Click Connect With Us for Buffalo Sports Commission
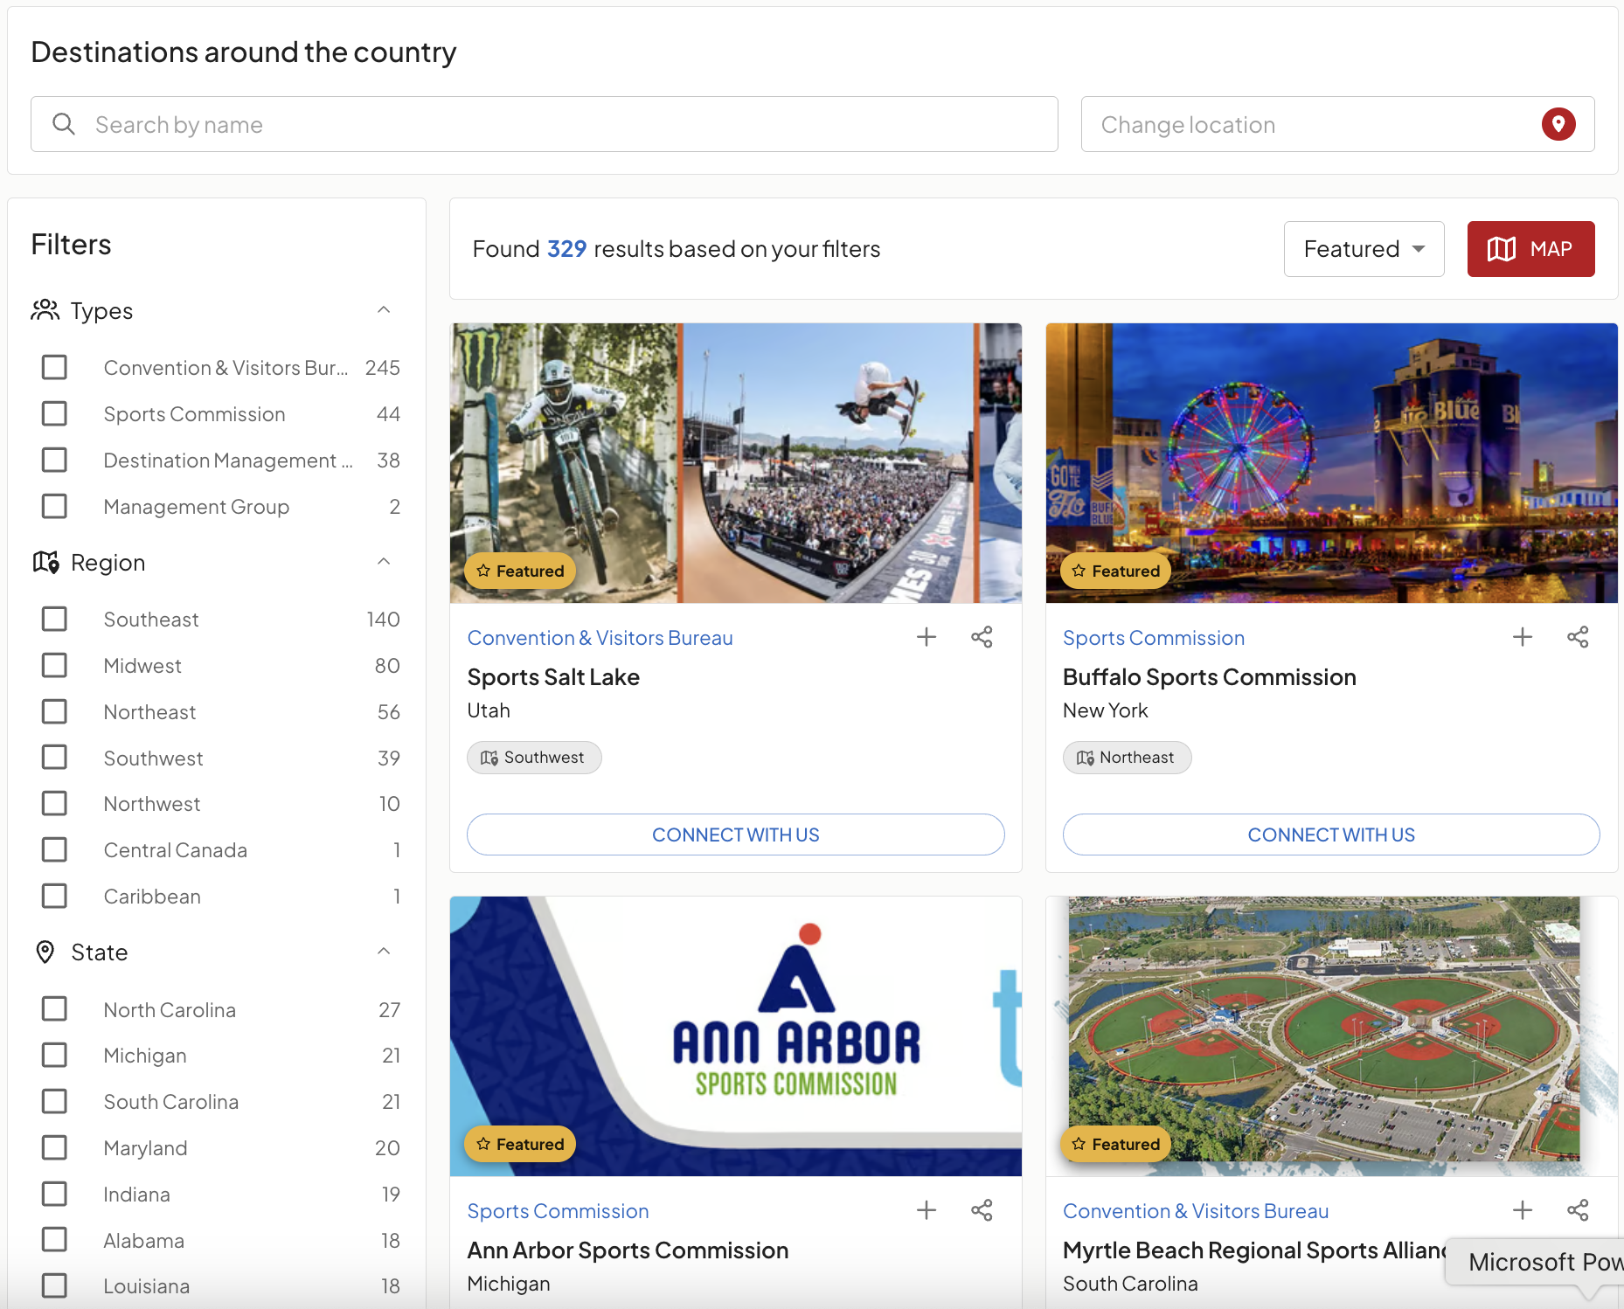Screen dimensions: 1624x1309 click(x=1331, y=835)
